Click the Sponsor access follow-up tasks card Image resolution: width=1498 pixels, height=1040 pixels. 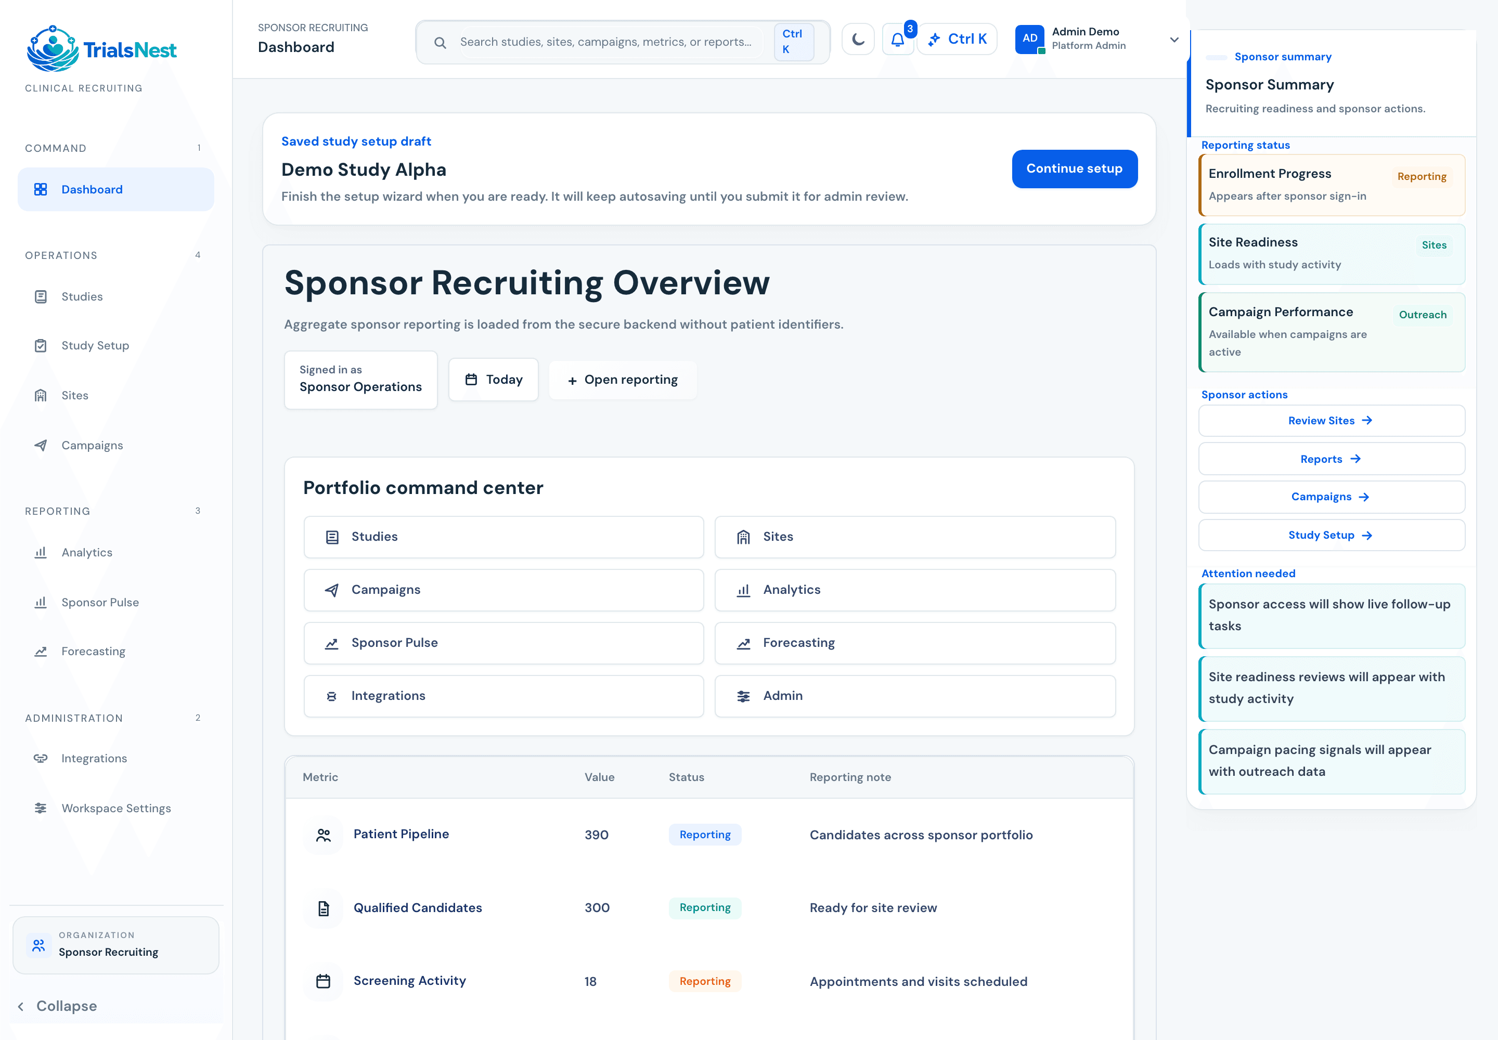point(1331,616)
